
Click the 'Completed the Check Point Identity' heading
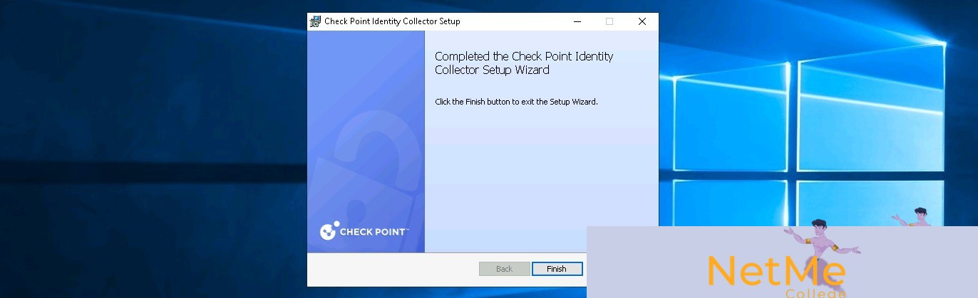click(x=524, y=63)
